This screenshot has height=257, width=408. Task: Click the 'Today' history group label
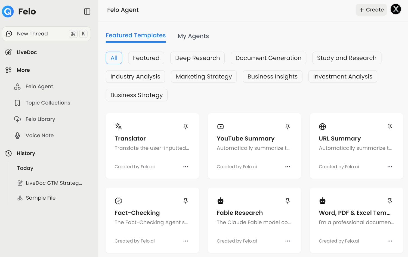pyautogui.click(x=25, y=168)
